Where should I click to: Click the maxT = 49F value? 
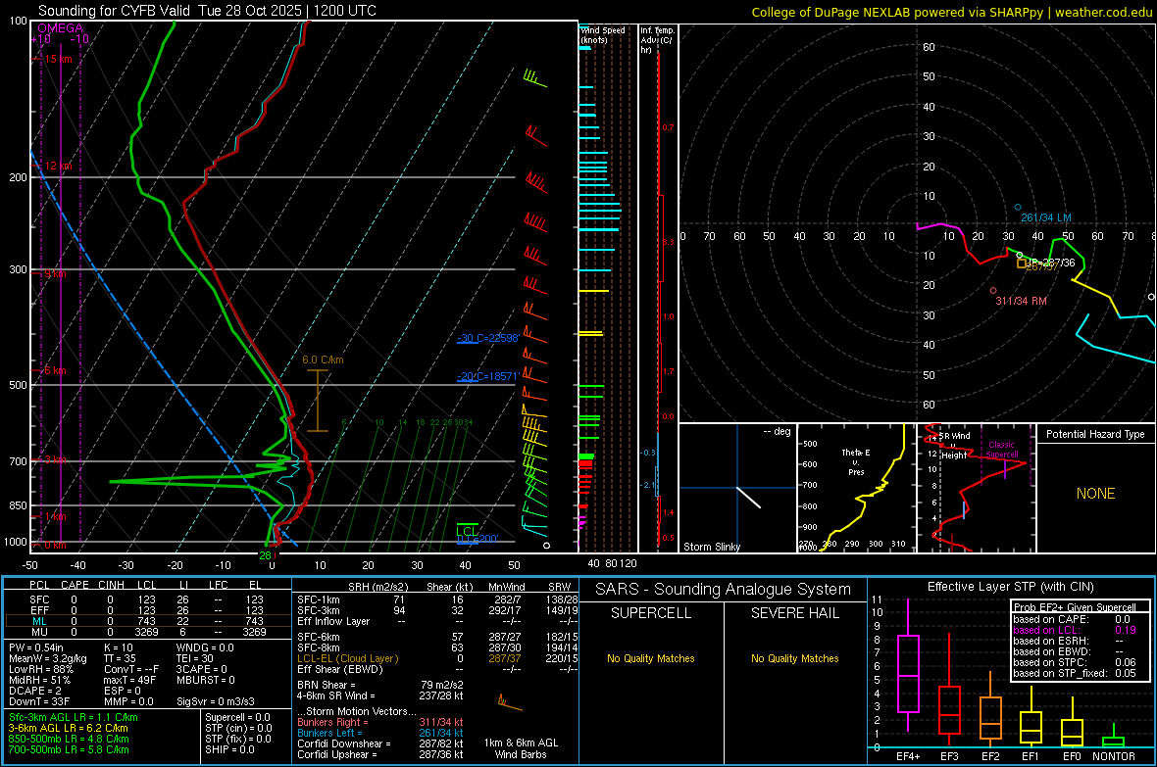point(129,680)
